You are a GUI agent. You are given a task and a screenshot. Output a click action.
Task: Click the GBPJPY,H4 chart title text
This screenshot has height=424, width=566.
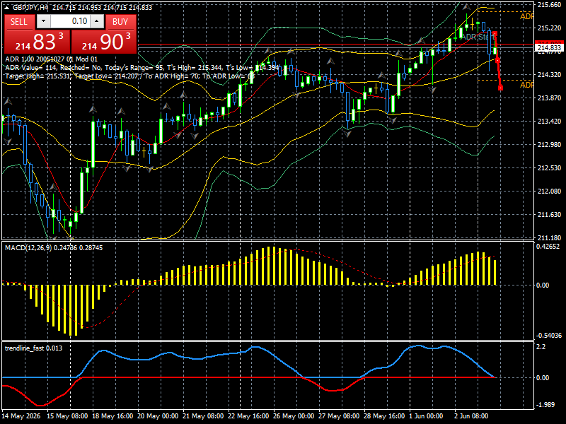tap(30, 7)
